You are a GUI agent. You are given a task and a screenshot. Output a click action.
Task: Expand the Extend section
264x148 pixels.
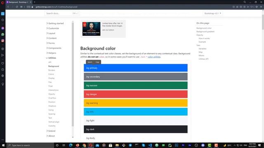[51, 131]
